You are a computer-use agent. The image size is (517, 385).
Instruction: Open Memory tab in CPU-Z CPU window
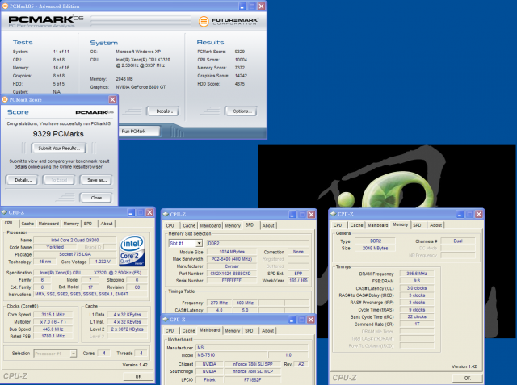point(71,224)
